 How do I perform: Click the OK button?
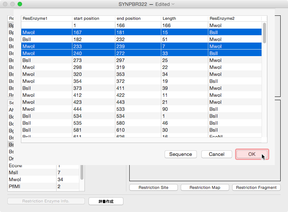pos(252,154)
